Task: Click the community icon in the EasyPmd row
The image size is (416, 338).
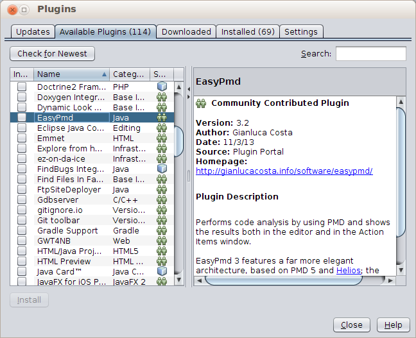Action: 162,117
